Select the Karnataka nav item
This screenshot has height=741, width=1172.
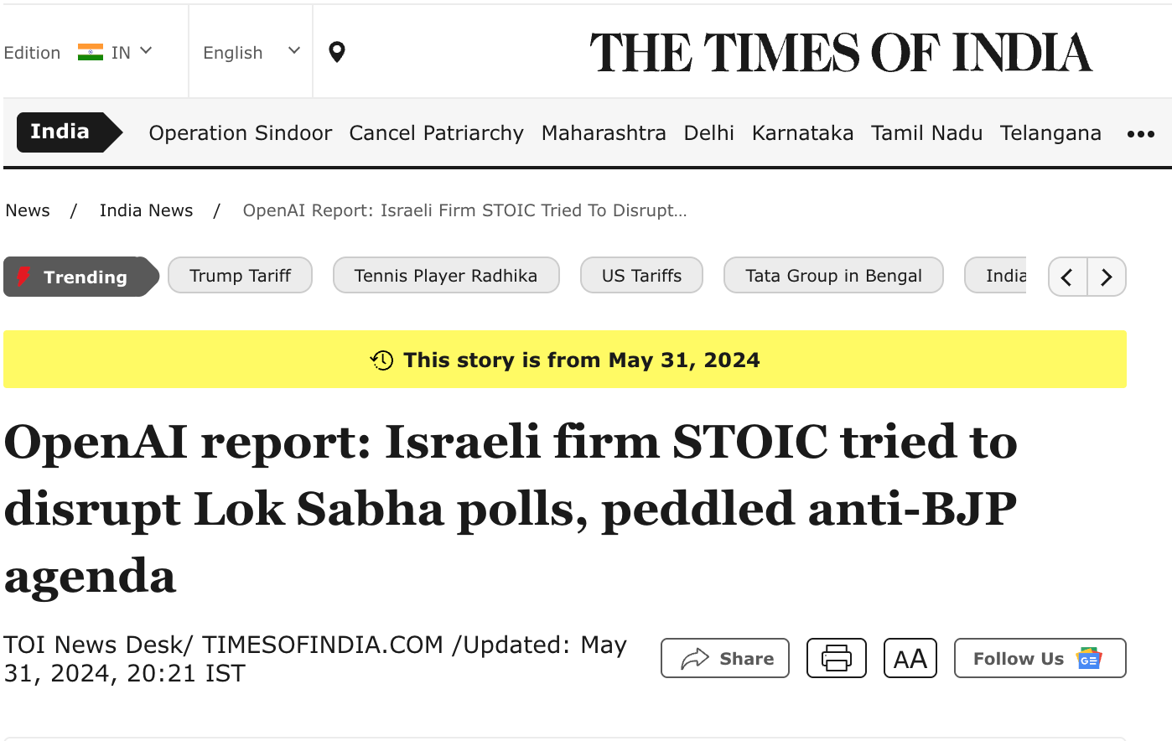(802, 133)
